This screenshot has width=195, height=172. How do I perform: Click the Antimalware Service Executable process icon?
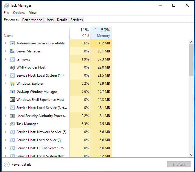point(12,43)
